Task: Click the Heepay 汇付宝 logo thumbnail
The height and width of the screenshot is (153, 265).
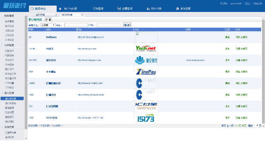Action: pos(146,106)
